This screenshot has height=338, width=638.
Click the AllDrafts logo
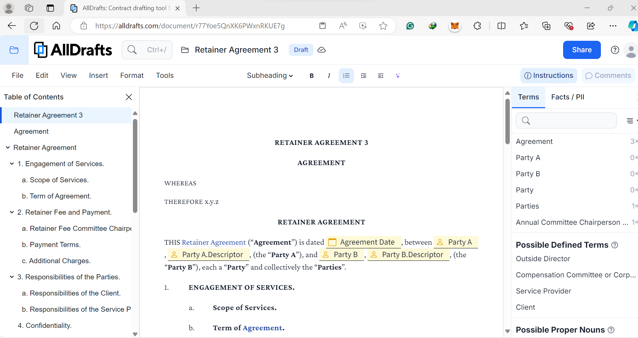click(x=73, y=50)
